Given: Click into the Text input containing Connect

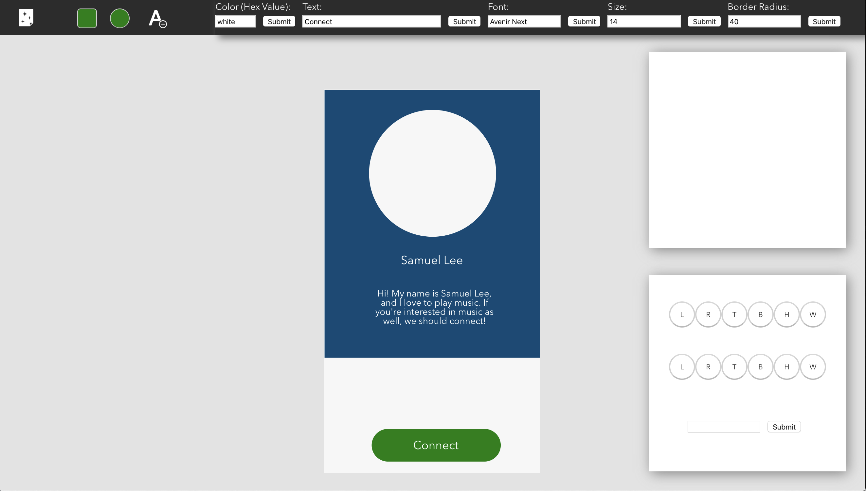Looking at the screenshot, I should coord(371,22).
